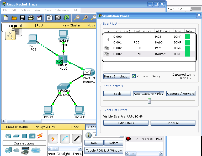The image size is (202, 156).
Task: Click the PDU info 'i' icon
Action: (88, 135)
